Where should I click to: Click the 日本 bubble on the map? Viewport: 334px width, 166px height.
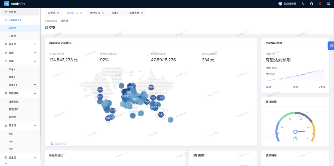point(162,98)
